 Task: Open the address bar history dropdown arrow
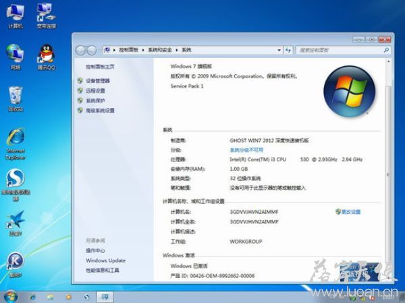click(279, 50)
